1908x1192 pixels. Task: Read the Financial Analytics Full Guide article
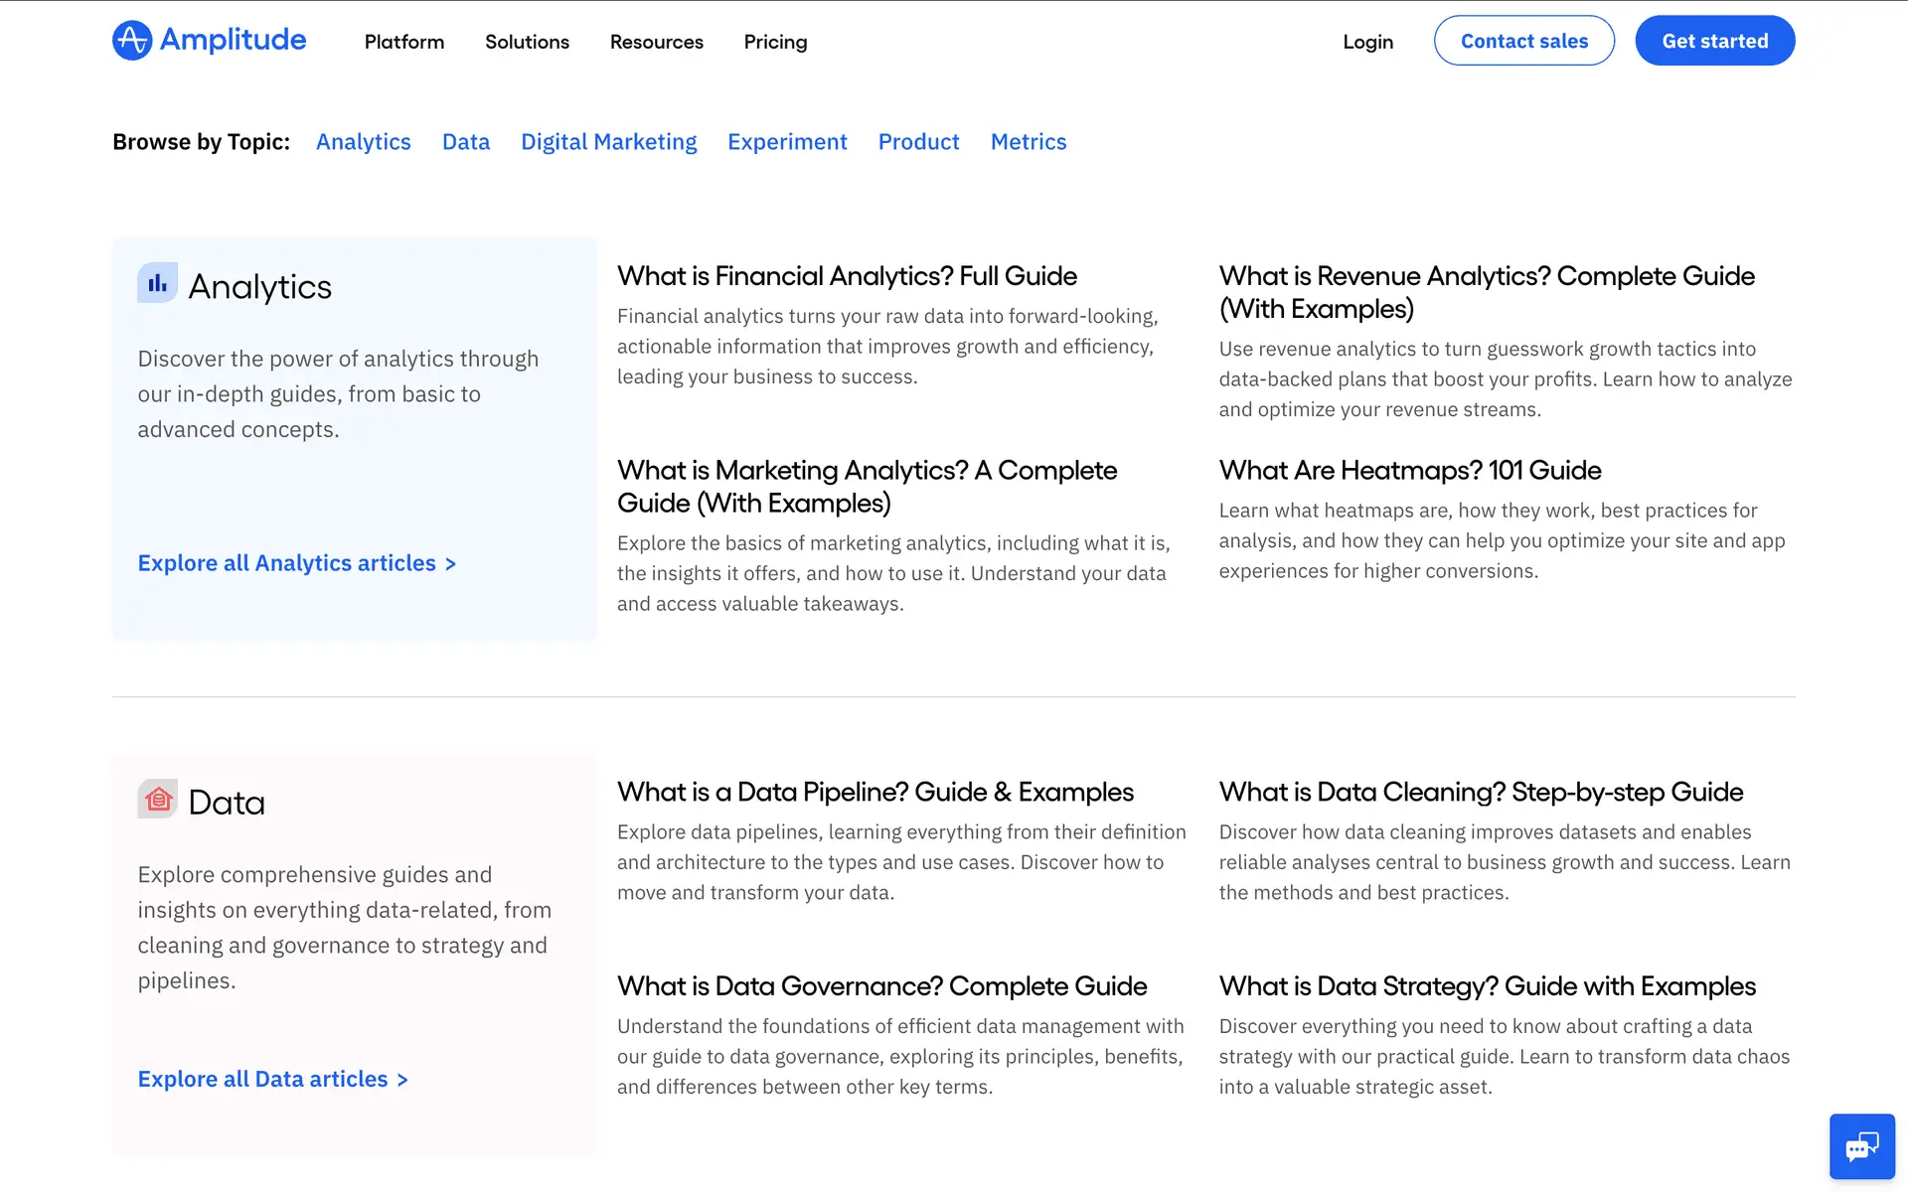pos(847,276)
